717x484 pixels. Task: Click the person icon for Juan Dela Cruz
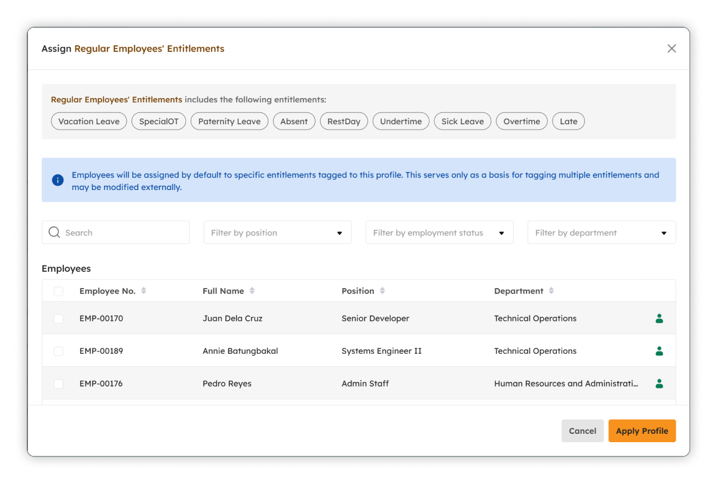[x=659, y=318]
